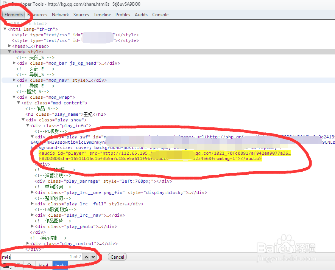Expand the mod_nav div

click(14, 80)
